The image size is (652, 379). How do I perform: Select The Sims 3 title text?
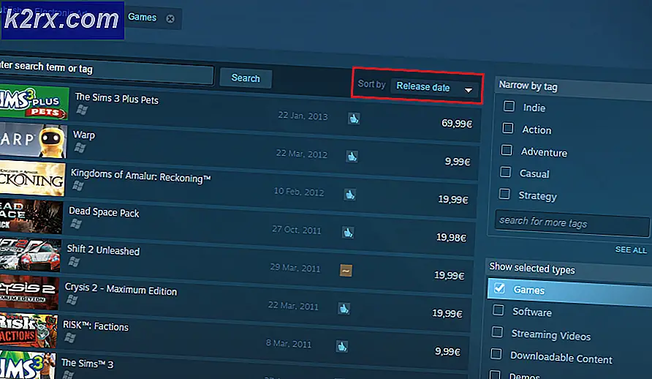coord(87,363)
